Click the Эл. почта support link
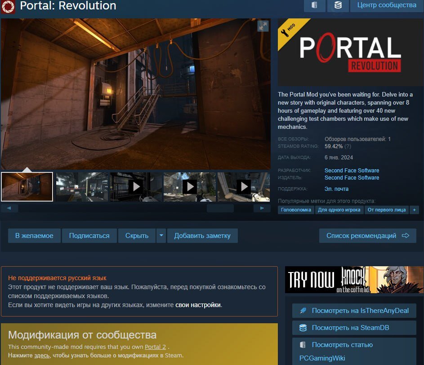Image resolution: width=424 pixels, height=365 pixels. click(x=336, y=189)
